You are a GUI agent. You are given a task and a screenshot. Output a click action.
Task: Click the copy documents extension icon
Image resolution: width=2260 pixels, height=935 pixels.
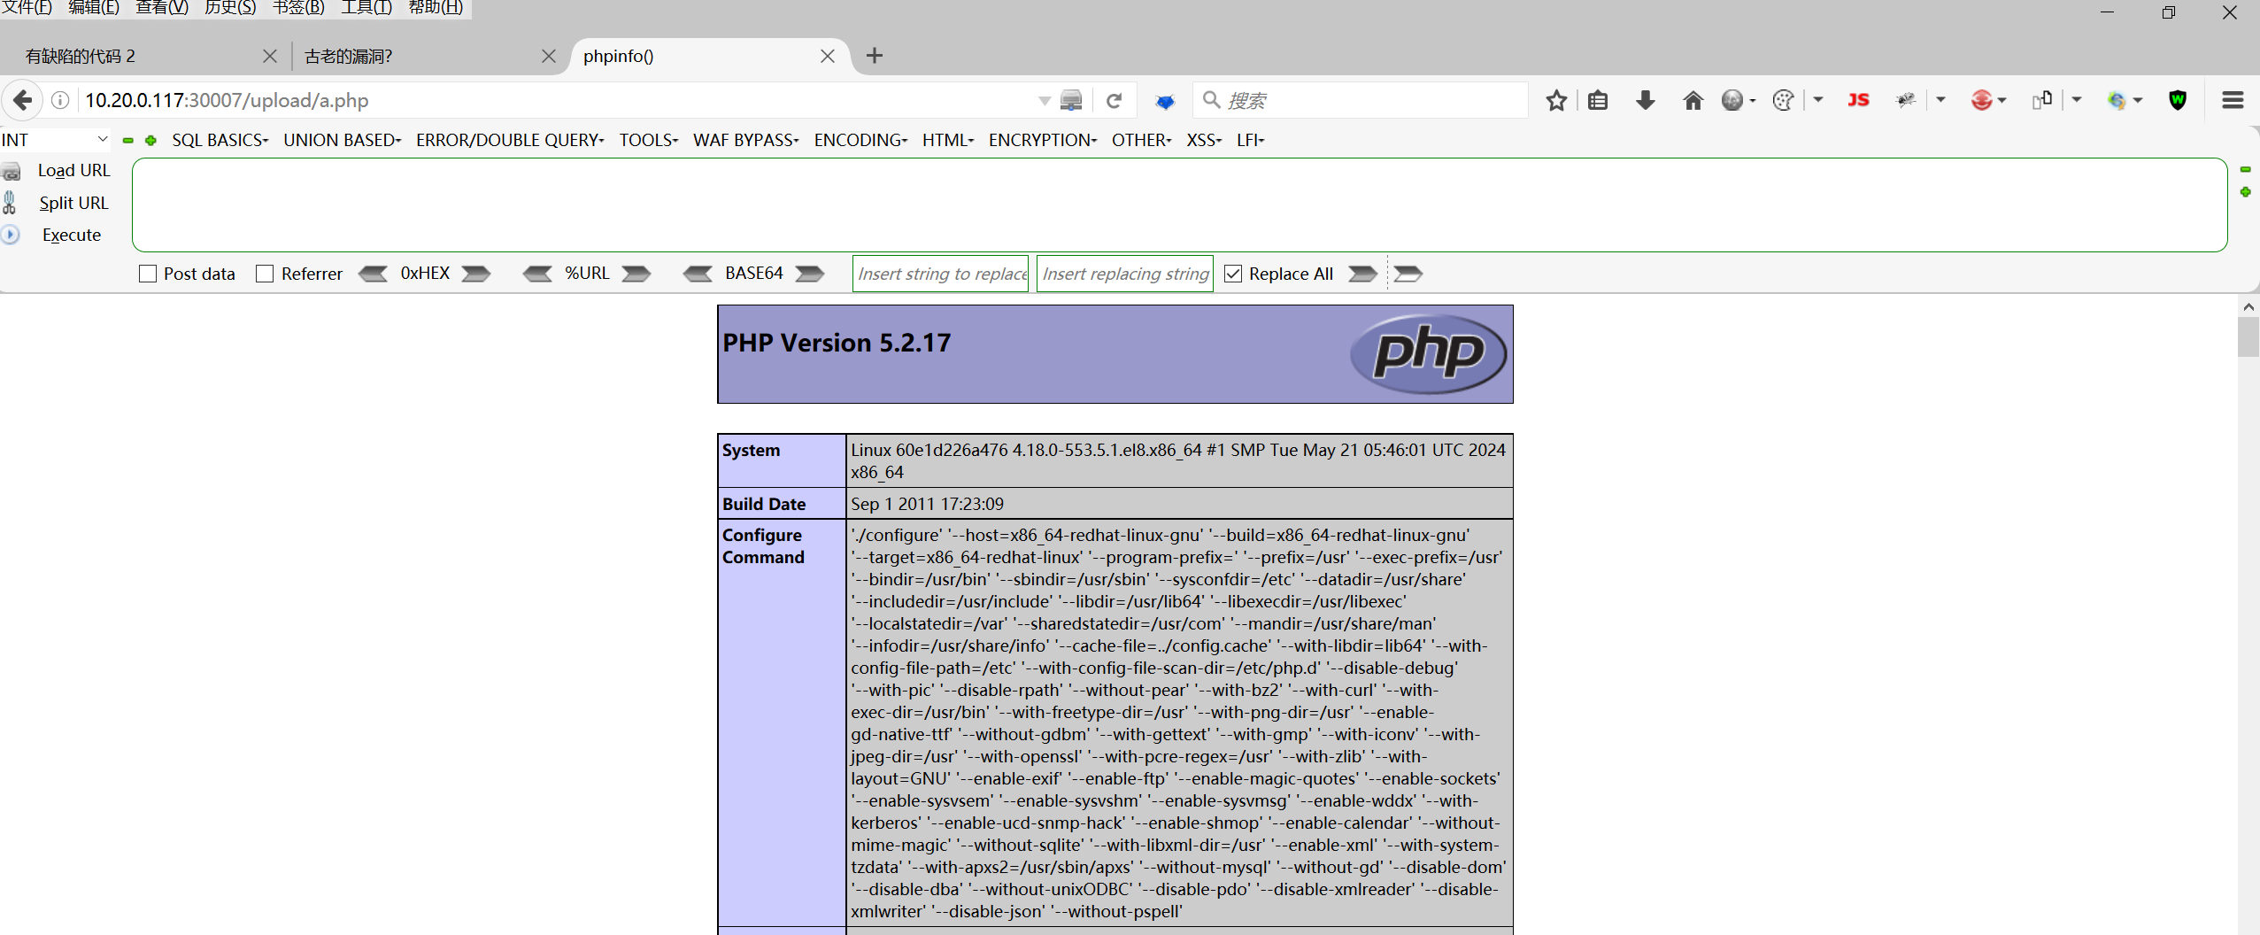2042,100
